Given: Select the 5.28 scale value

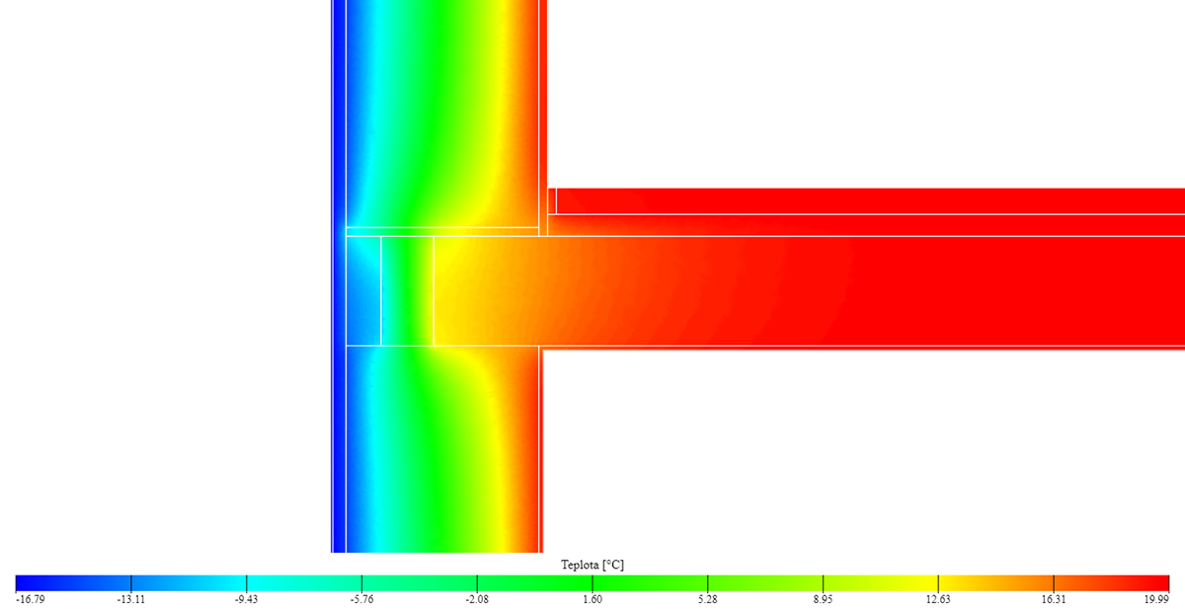Looking at the screenshot, I should pos(708,599).
